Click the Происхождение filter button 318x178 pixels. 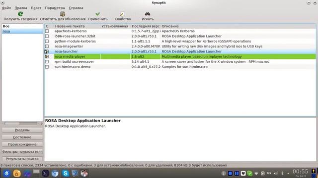point(22,144)
